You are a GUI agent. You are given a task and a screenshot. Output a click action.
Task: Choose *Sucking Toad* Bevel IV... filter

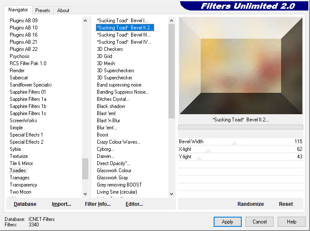[x=124, y=42]
